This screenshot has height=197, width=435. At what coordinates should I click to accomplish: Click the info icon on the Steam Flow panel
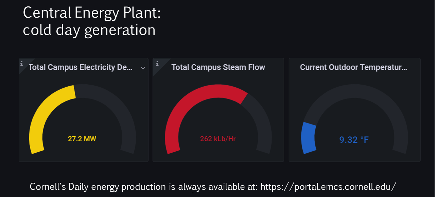coord(157,63)
